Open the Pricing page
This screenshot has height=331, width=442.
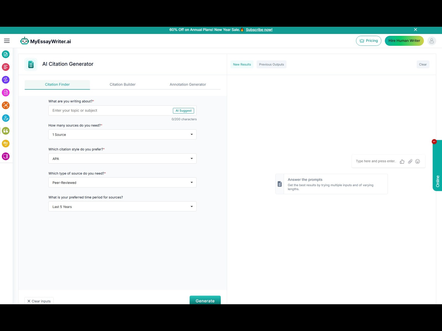pos(369,41)
